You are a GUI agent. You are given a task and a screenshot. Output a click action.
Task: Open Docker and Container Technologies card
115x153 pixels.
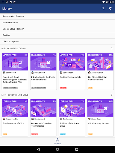click(43, 117)
